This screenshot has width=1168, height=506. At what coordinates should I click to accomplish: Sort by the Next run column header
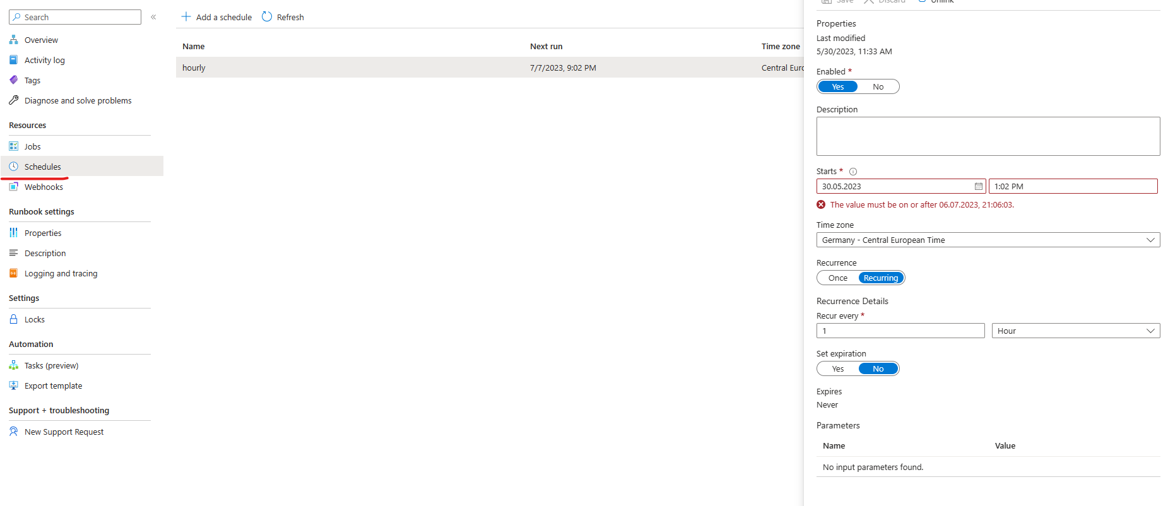[x=546, y=46]
